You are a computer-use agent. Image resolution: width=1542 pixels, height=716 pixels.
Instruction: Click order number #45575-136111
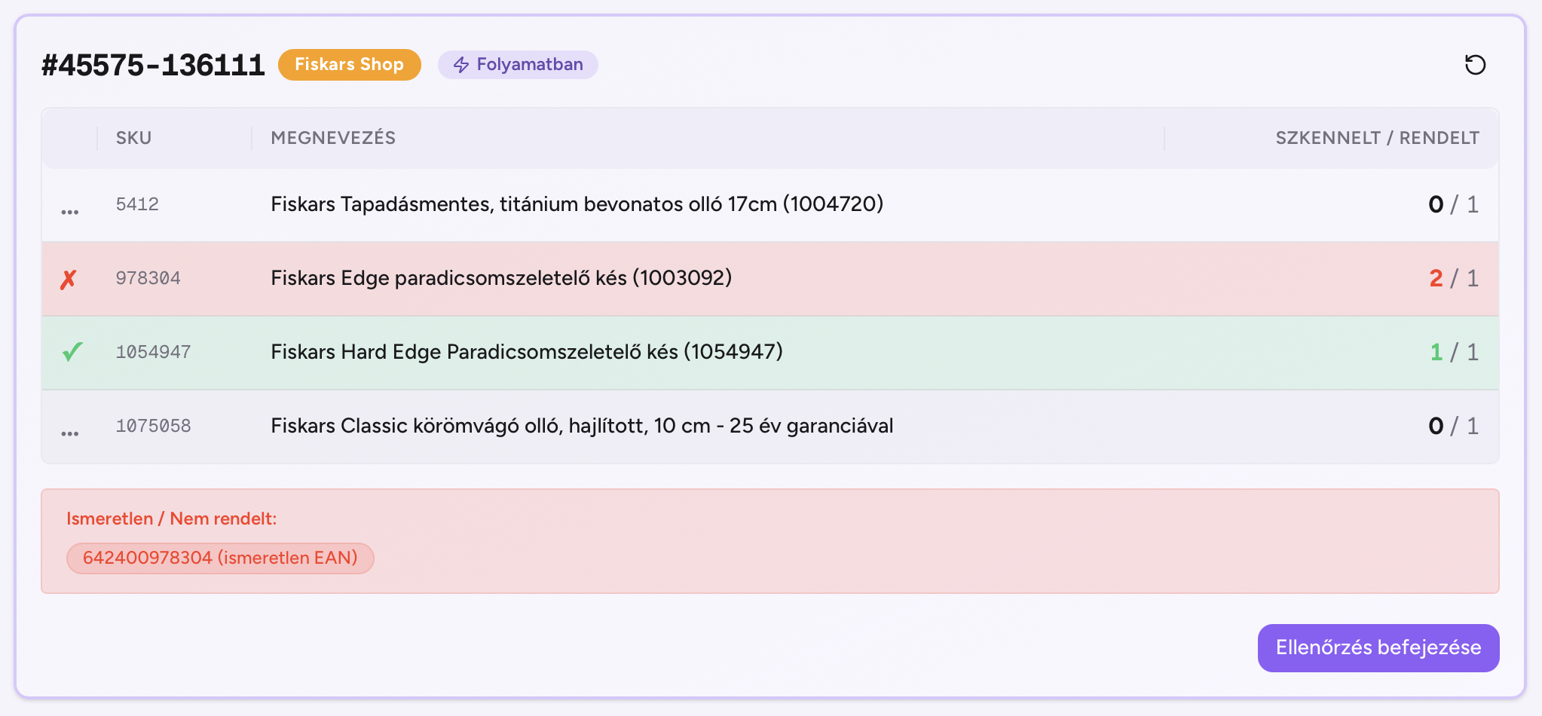[153, 66]
